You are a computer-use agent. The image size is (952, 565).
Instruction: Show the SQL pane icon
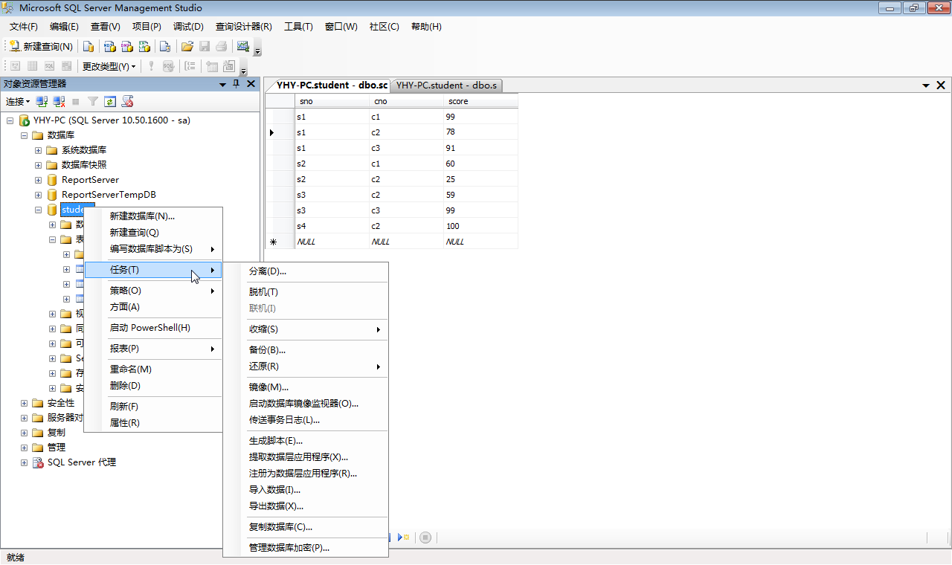coord(50,66)
